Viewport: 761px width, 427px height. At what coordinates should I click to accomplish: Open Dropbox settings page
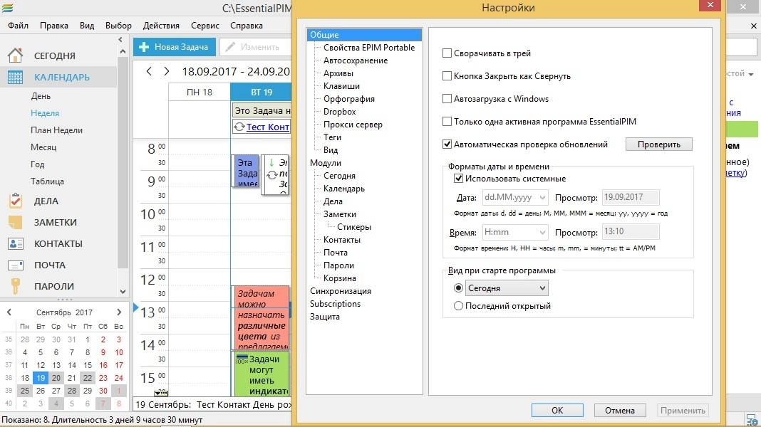[x=340, y=112]
